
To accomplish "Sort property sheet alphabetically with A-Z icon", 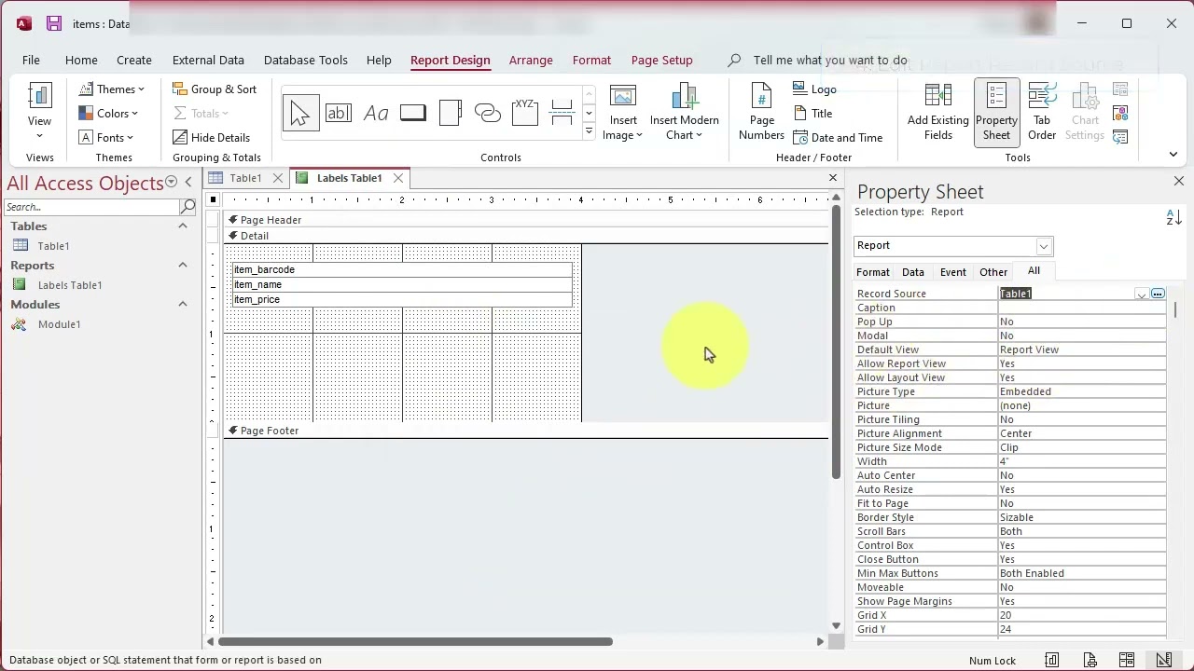I will click(1173, 217).
